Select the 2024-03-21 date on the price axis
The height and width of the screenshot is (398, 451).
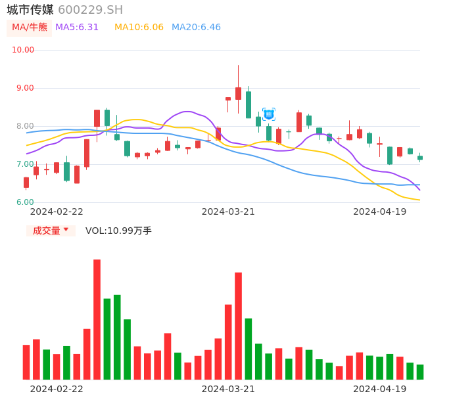pos(228,211)
